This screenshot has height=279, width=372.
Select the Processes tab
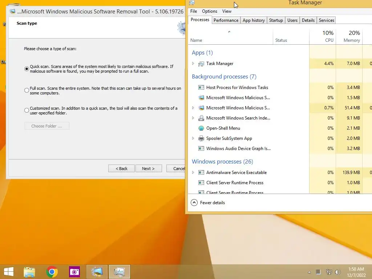point(200,20)
